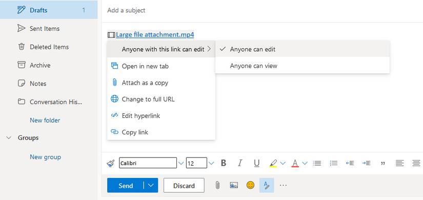Apply quote formatting

pos(383,163)
